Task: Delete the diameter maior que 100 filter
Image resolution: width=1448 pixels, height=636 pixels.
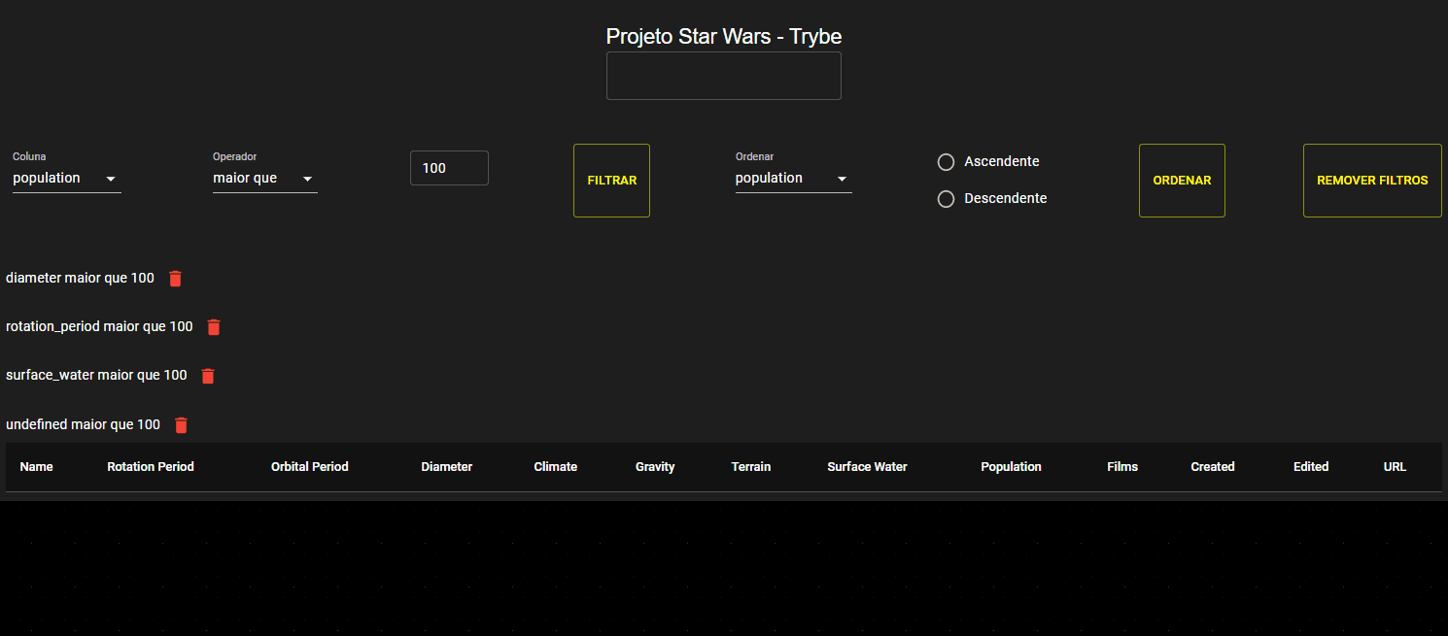Action: click(175, 279)
